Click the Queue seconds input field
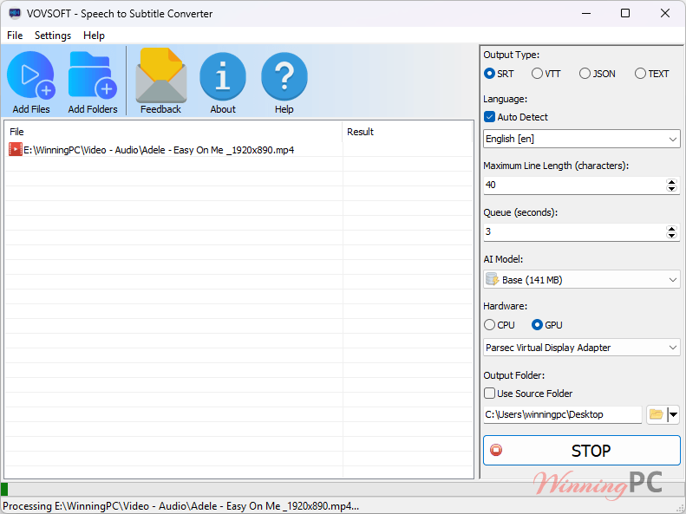The width and height of the screenshot is (686, 514). 574,231
